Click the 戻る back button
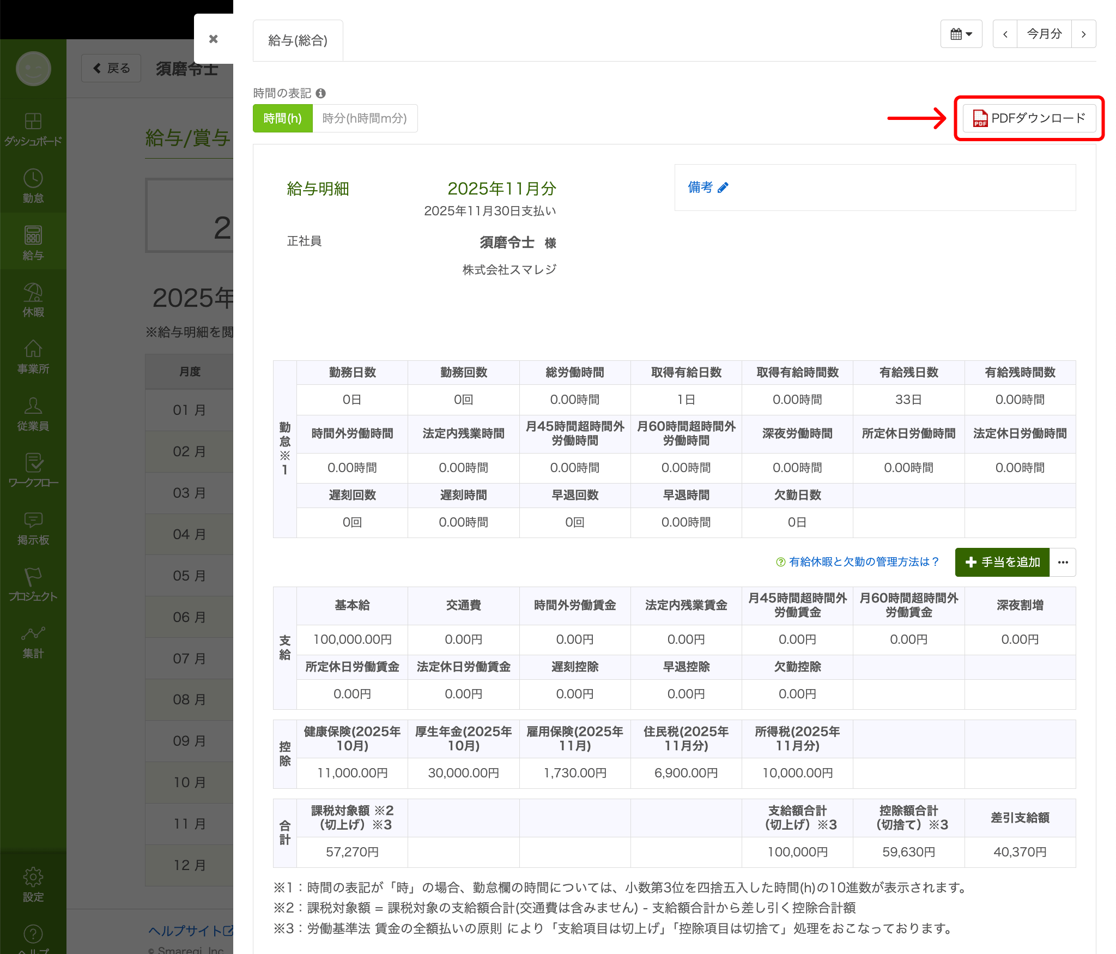1116x954 pixels. (x=112, y=68)
